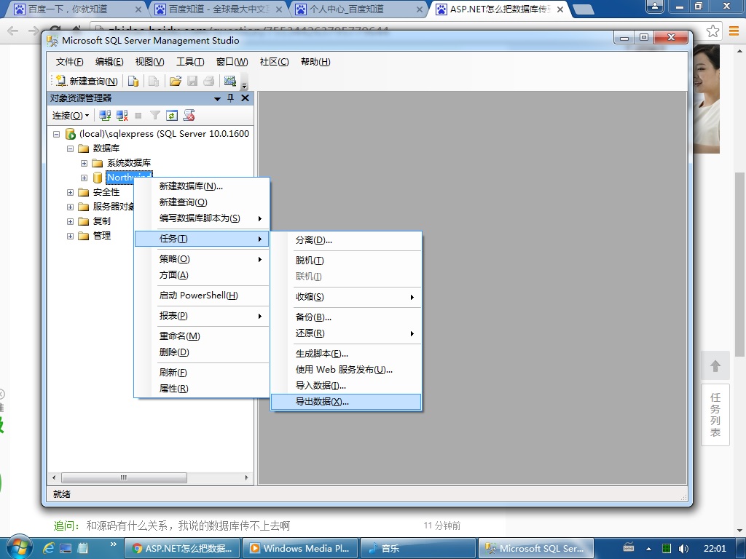Choose 新建数据库(N)... from context menu
This screenshot has width=746, height=559.
[202, 186]
